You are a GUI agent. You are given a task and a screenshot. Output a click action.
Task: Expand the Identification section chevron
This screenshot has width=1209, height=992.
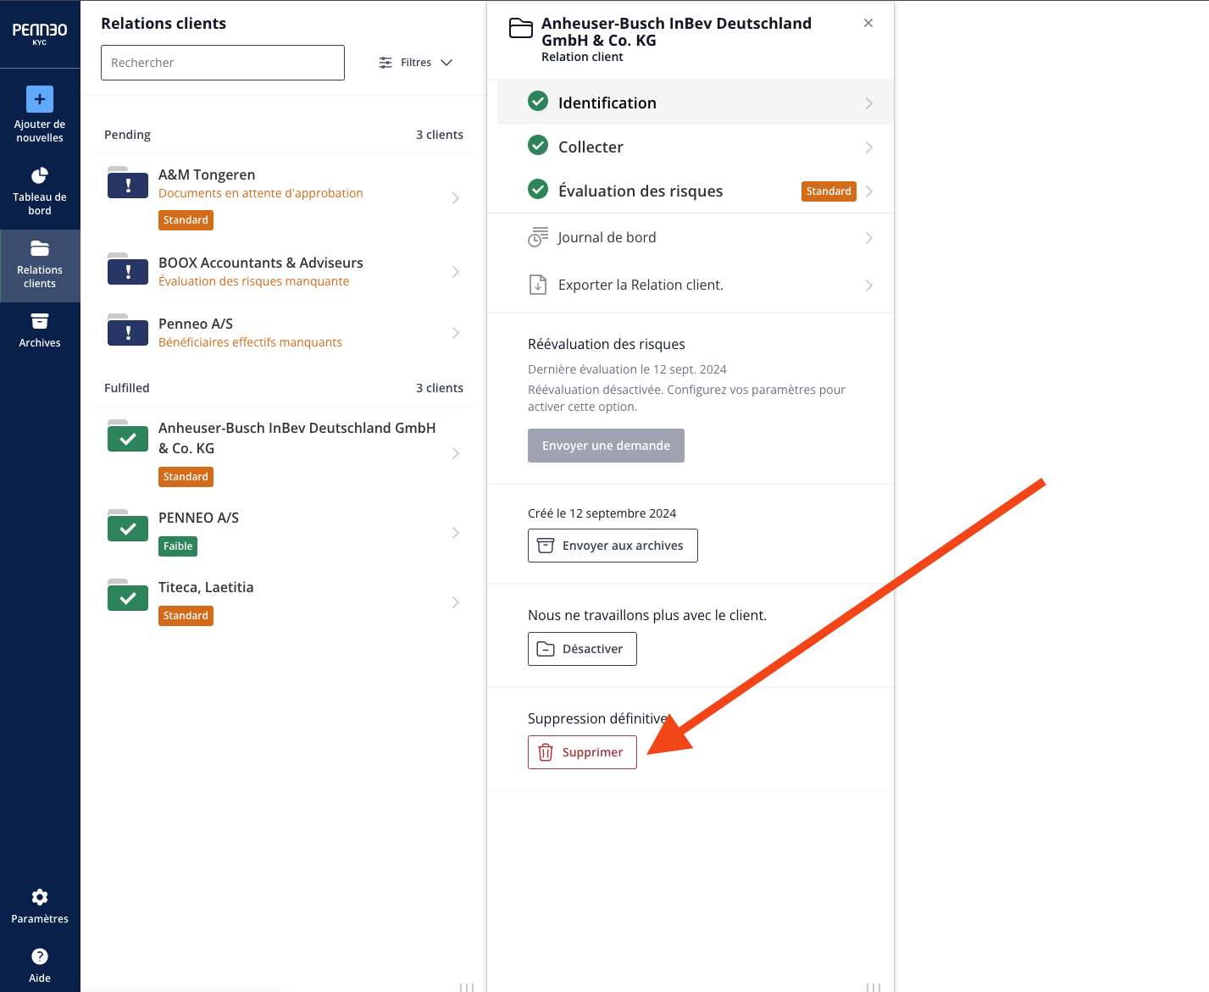pos(869,103)
